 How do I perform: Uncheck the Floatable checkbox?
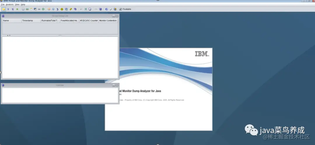click(120, 9)
